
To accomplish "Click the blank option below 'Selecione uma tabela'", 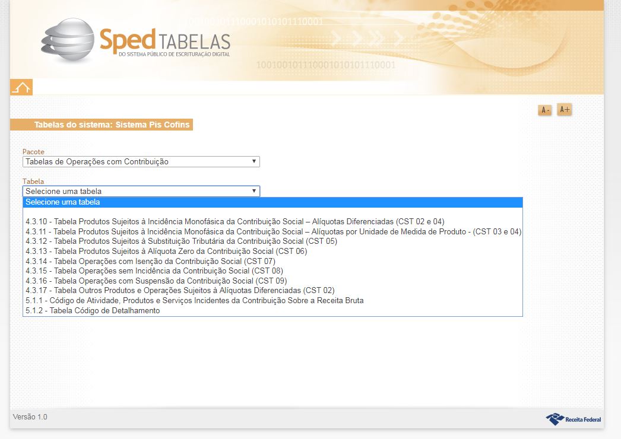I will pos(273,212).
